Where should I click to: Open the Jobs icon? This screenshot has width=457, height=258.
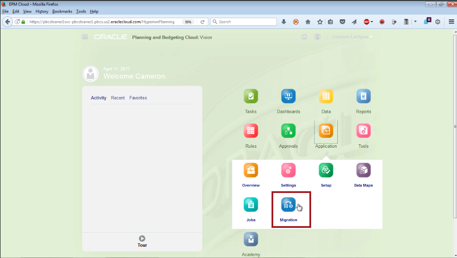click(250, 205)
